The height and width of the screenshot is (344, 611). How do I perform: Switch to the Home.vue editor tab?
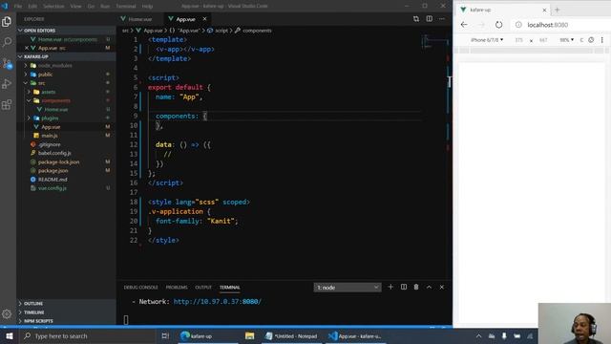(x=140, y=19)
